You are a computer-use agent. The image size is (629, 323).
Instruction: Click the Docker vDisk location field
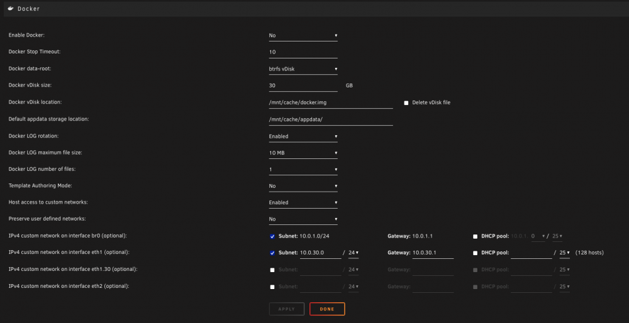click(x=331, y=102)
